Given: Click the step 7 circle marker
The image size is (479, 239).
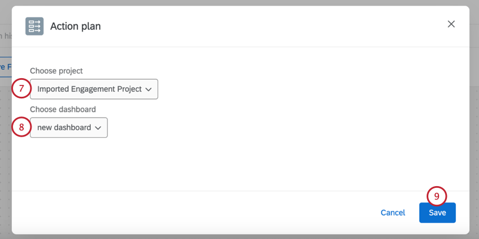Looking at the screenshot, I should point(21,89).
